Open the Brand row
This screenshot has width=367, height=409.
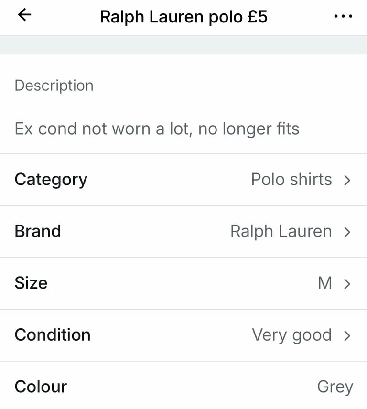click(37, 231)
